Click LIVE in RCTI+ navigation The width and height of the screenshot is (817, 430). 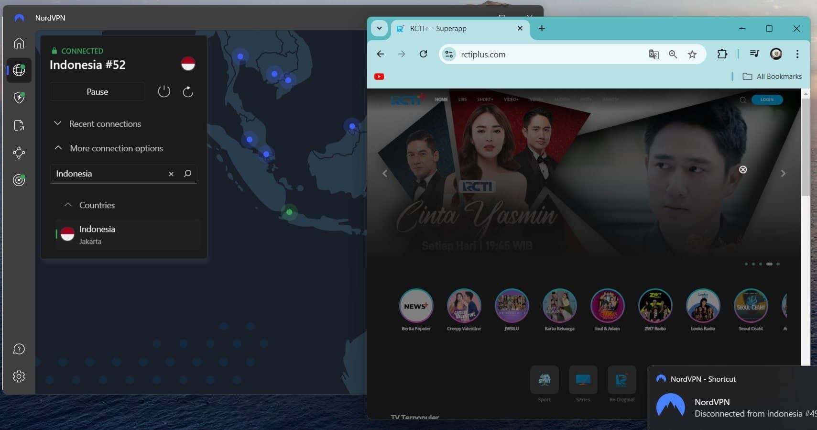point(462,99)
